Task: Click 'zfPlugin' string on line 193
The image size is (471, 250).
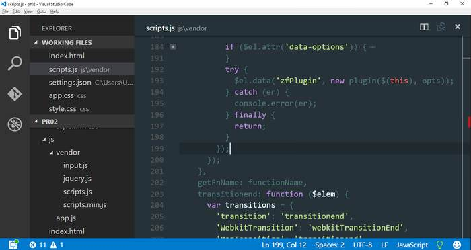Action: pyautogui.click(x=298, y=81)
